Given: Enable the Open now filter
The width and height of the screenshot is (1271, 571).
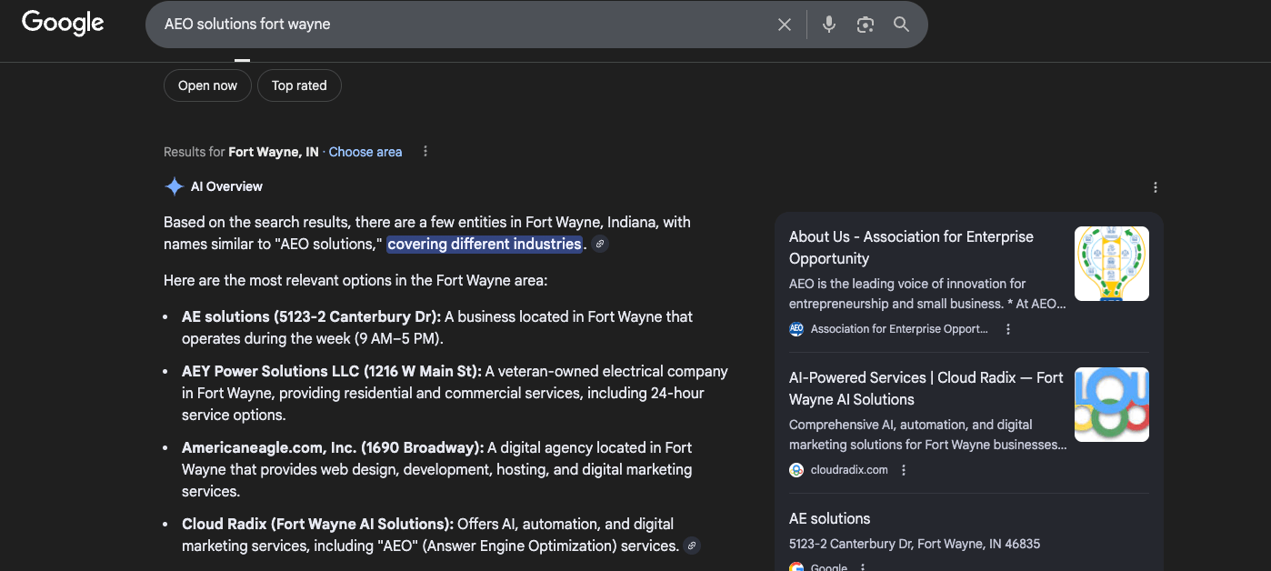Looking at the screenshot, I should 207,85.
